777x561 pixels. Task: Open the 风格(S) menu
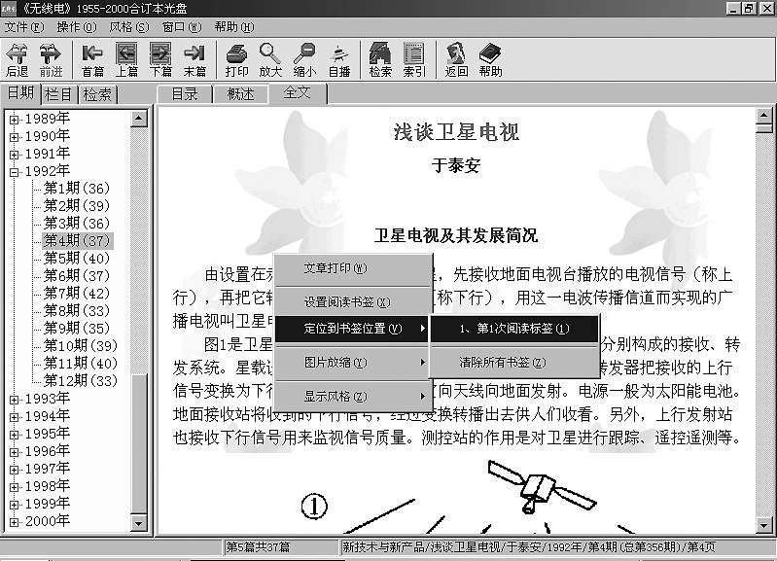pos(128,27)
